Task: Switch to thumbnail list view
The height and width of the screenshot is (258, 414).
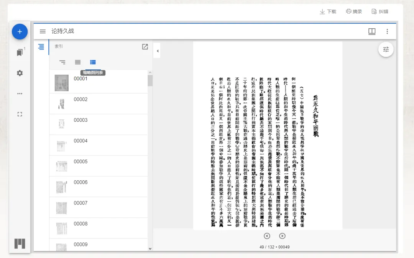Action: (x=93, y=62)
